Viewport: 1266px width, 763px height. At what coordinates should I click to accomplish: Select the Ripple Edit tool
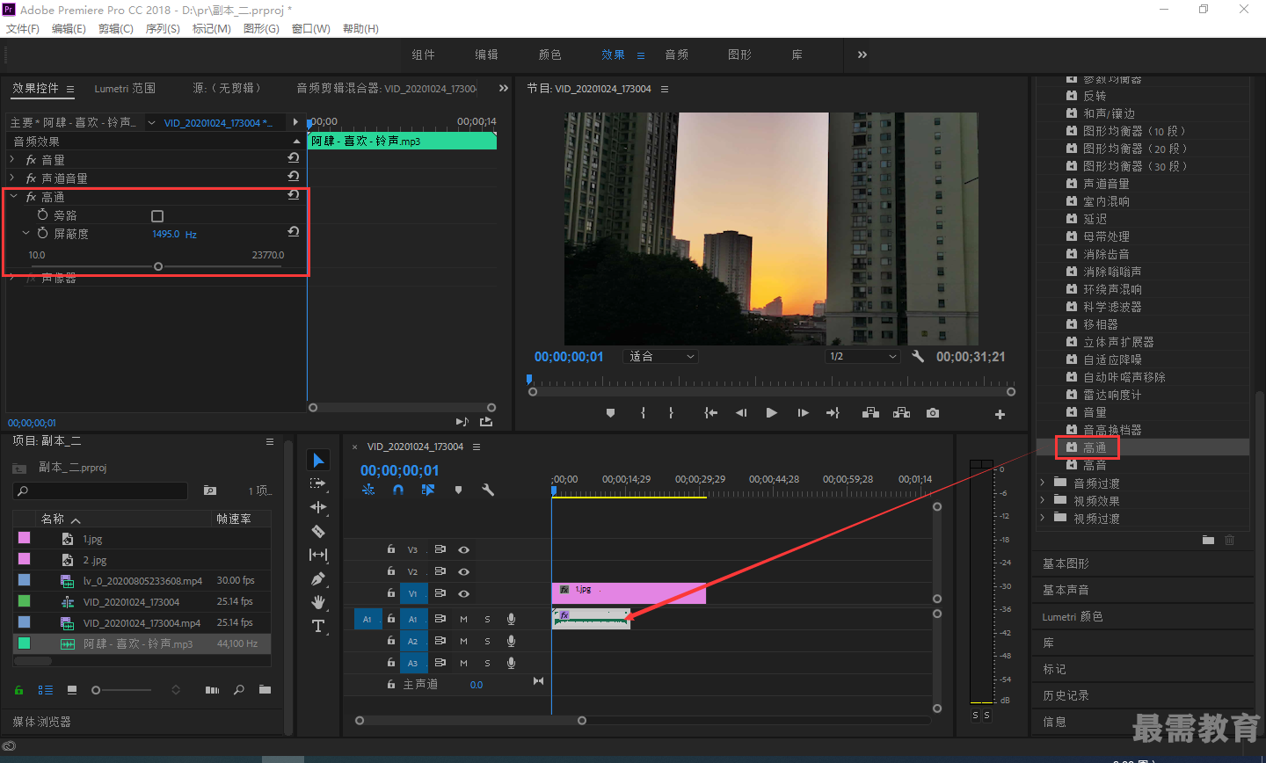pyautogui.click(x=318, y=507)
